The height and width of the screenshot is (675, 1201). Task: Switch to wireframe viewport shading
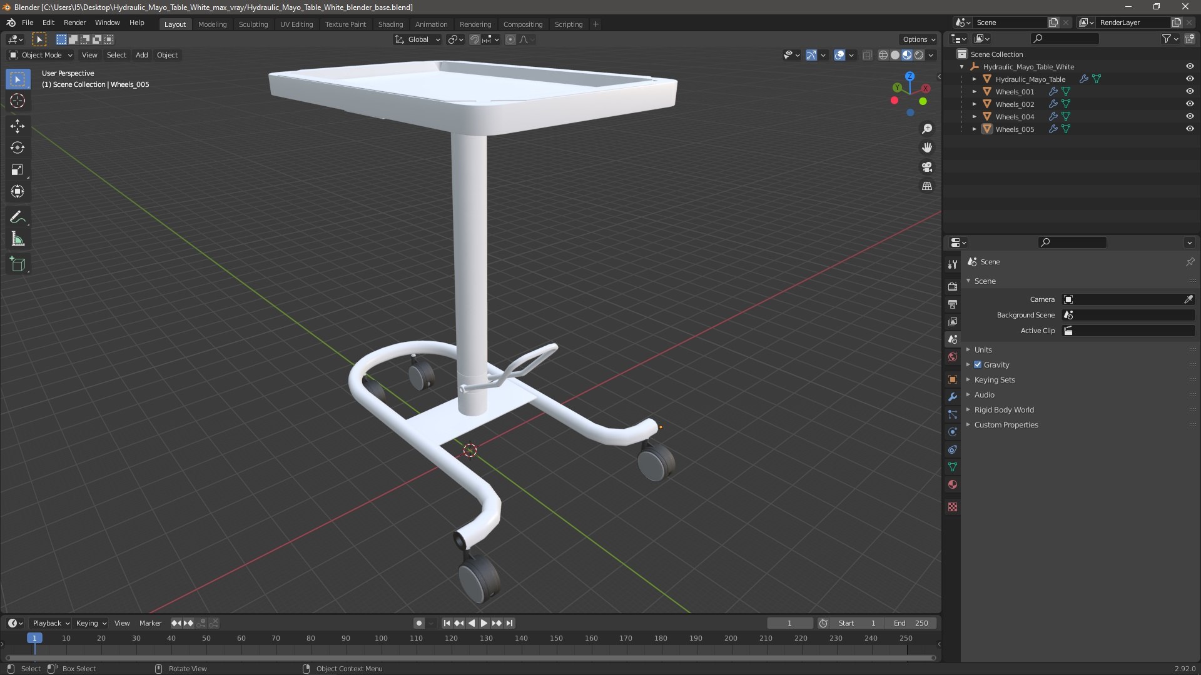[883, 56]
